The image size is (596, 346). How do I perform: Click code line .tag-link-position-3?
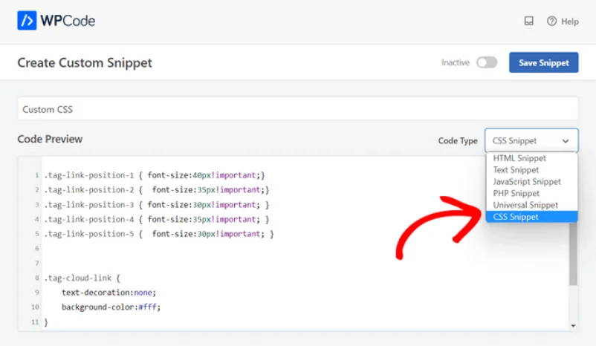[157, 205]
